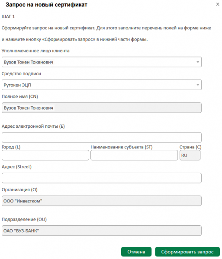
Task: Click the «Средство подписи» label
Action: click(x=21, y=74)
